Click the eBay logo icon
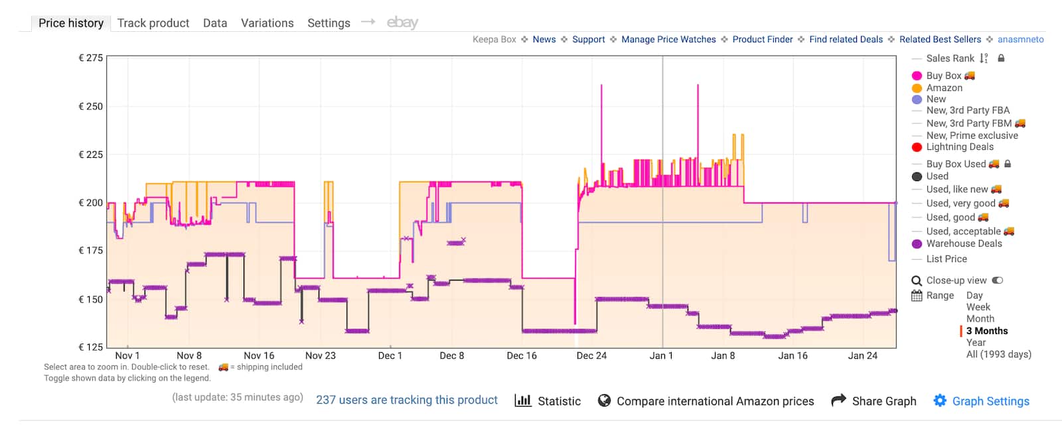The height and width of the screenshot is (431, 1062). click(x=402, y=23)
